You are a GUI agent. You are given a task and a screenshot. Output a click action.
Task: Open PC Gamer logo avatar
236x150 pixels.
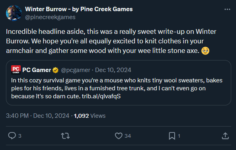(x=16, y=70)
